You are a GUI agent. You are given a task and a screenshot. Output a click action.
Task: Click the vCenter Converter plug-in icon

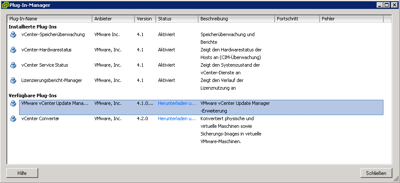point(13,118)
